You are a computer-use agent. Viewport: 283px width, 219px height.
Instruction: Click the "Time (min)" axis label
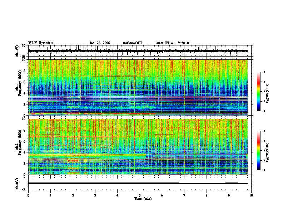coord(143,199)
